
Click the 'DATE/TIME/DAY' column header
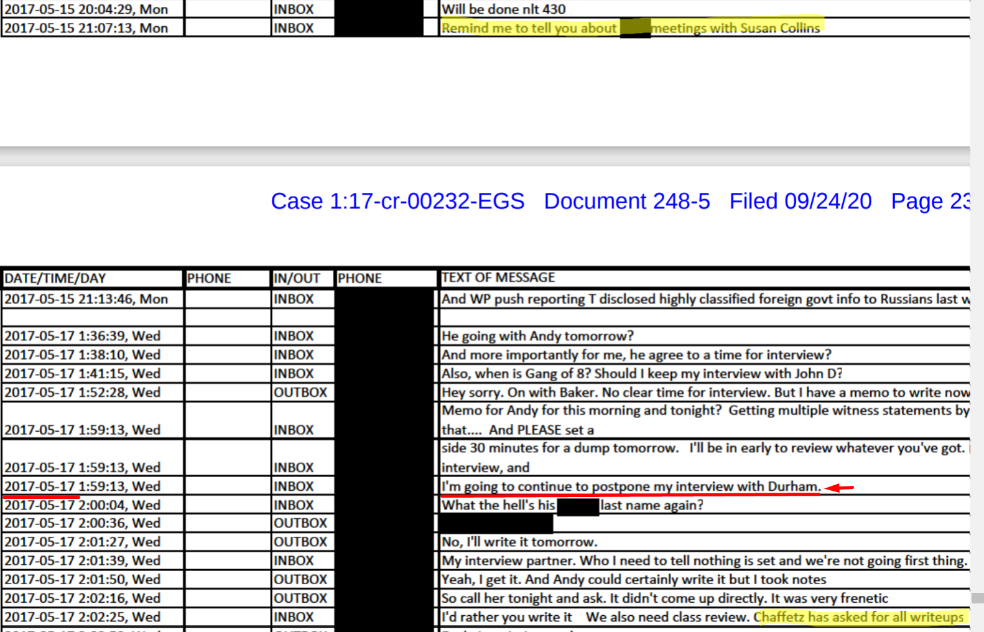(x=55, y=278)
